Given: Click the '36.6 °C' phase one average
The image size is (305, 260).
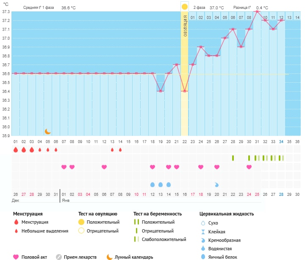Looking at the screenshot, I should [x=69, y=8].
